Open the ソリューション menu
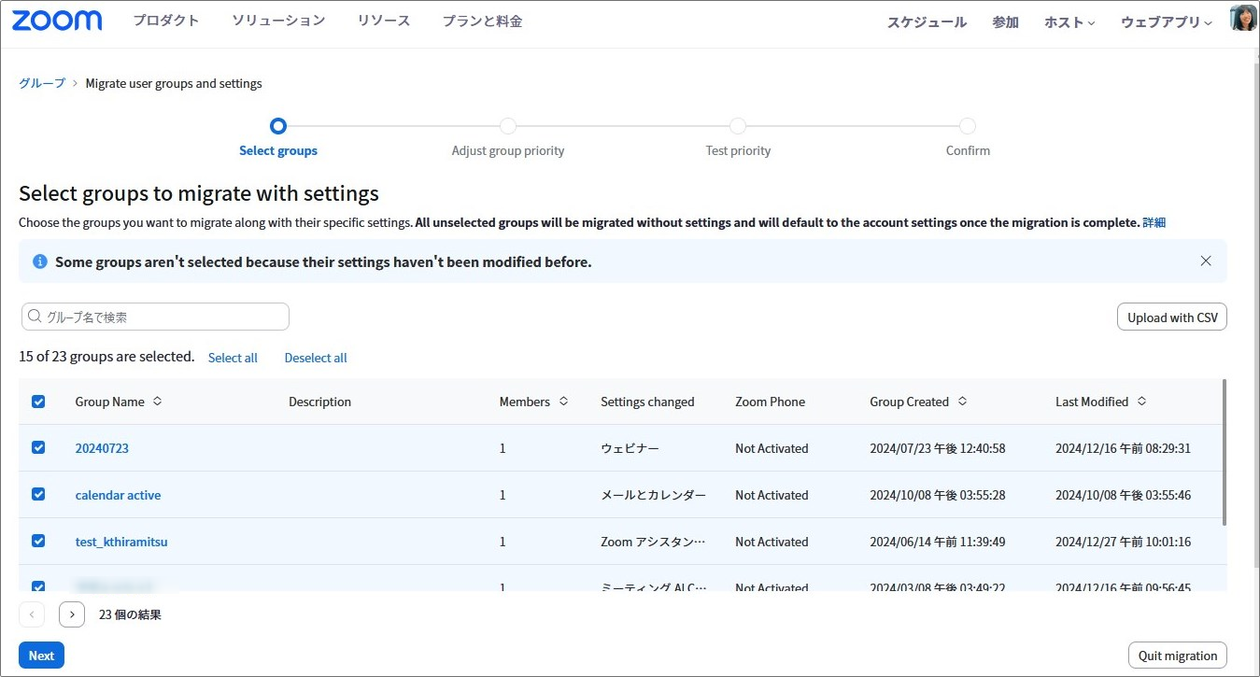Screen dimensions: 1260x677 click(x=278, y=21)
